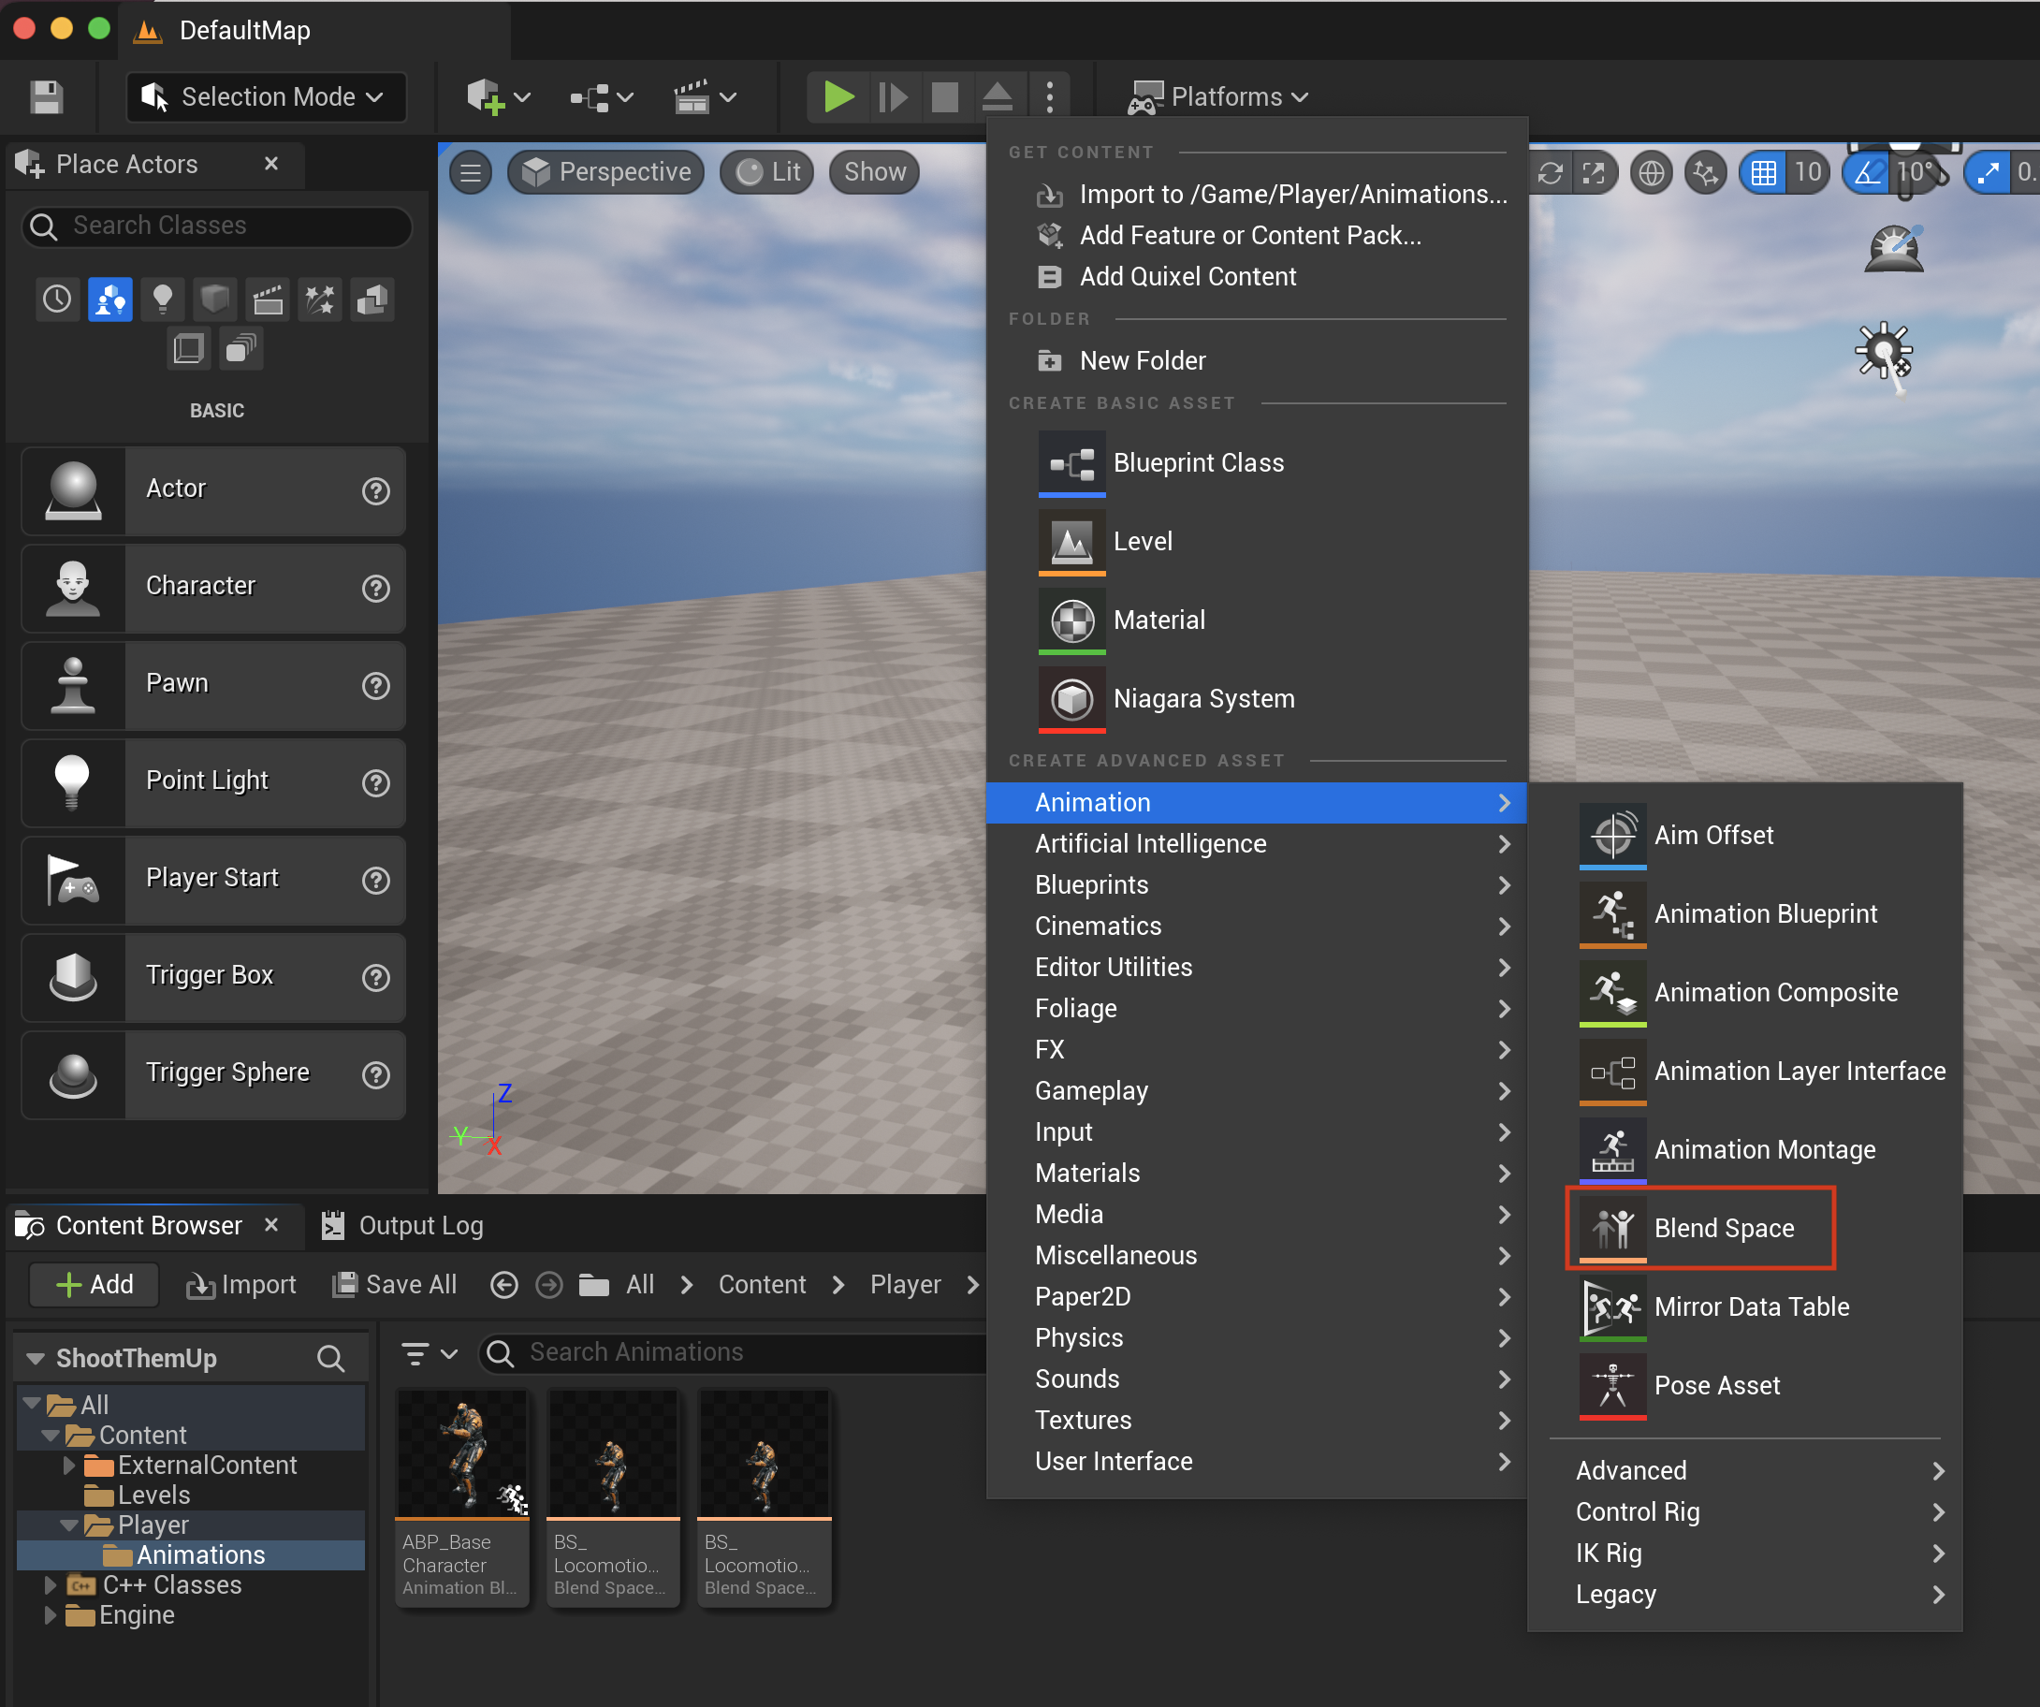The image size is (2040, 1707).
Task: Open the Selection Mode dropdown
Action: tap(266, 97)
